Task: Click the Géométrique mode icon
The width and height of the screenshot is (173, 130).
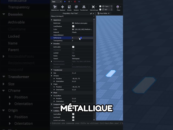Action: pyautogui.click(x=93, y=7)
